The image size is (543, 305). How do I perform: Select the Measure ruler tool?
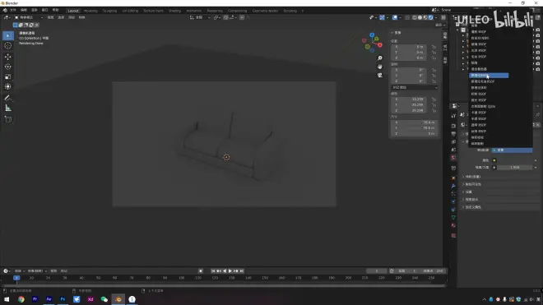[x=8, y=109]
